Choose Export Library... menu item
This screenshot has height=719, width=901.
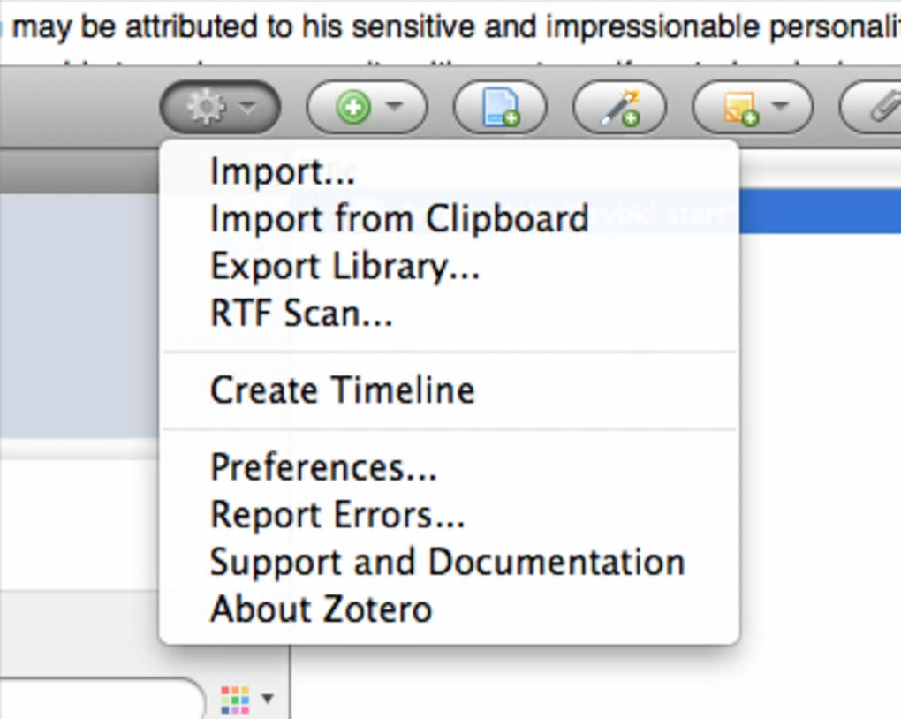coord(344,266)
